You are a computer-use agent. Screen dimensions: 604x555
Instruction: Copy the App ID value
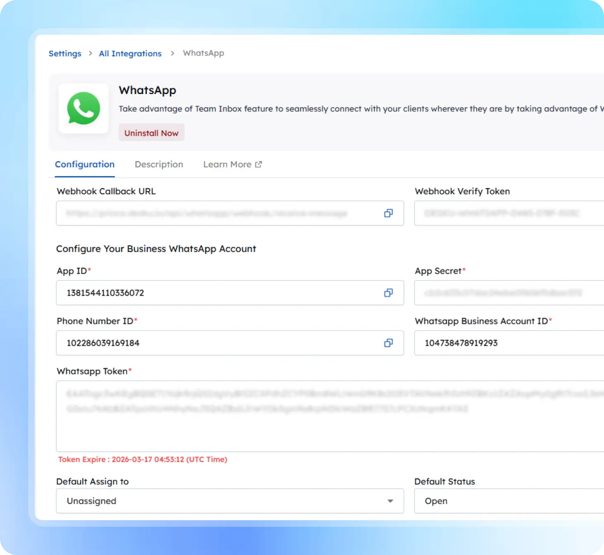(x=388, y=293)
